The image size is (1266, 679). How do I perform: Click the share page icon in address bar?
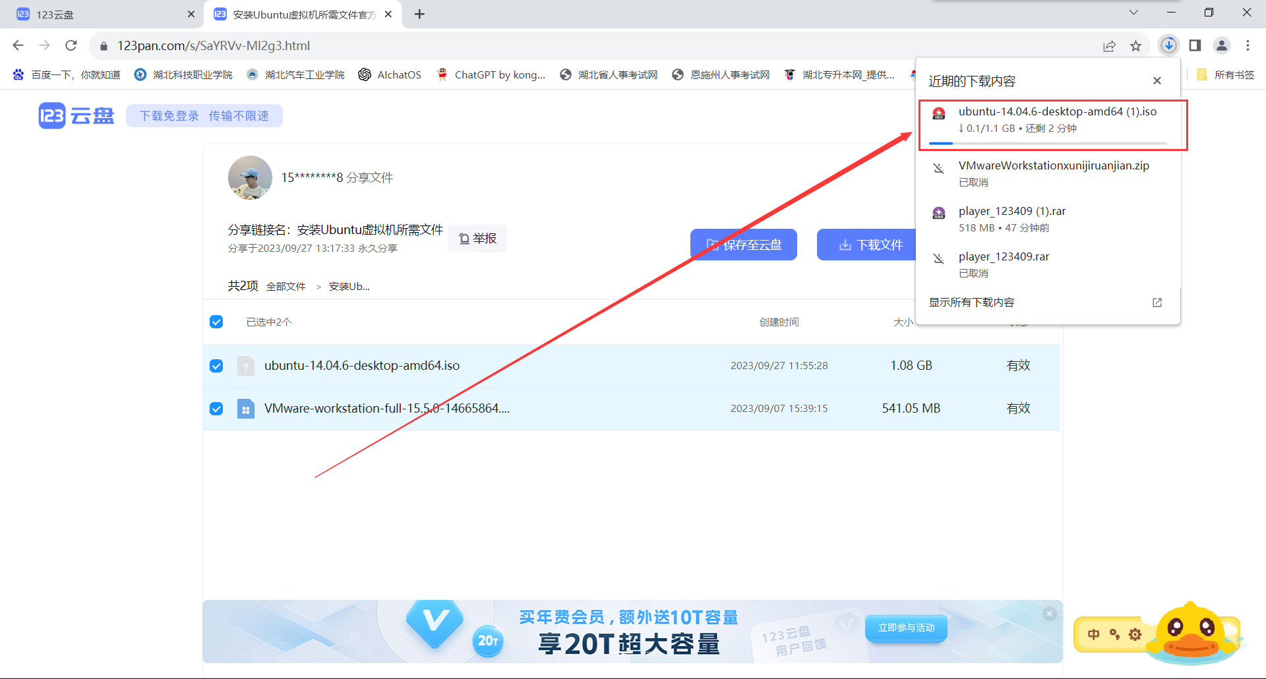click(1109, 45)
